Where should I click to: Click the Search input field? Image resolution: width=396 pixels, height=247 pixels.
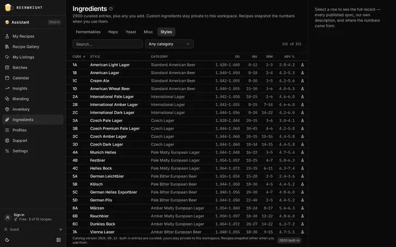108,44
